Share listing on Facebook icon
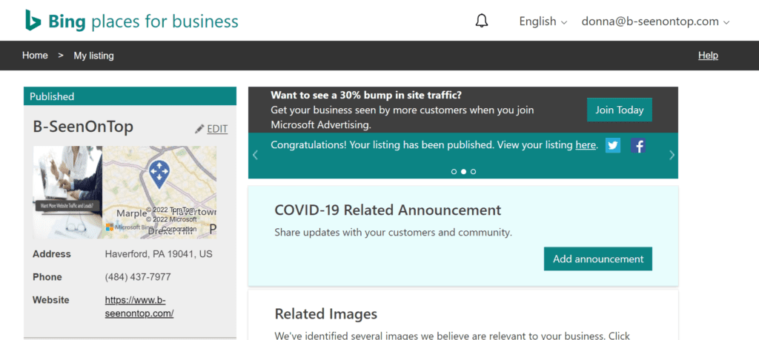The image size is (759, 340). coord(638,145)
